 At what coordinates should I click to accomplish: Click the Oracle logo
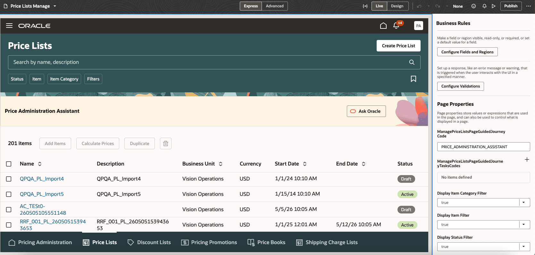tap(34, 26)
